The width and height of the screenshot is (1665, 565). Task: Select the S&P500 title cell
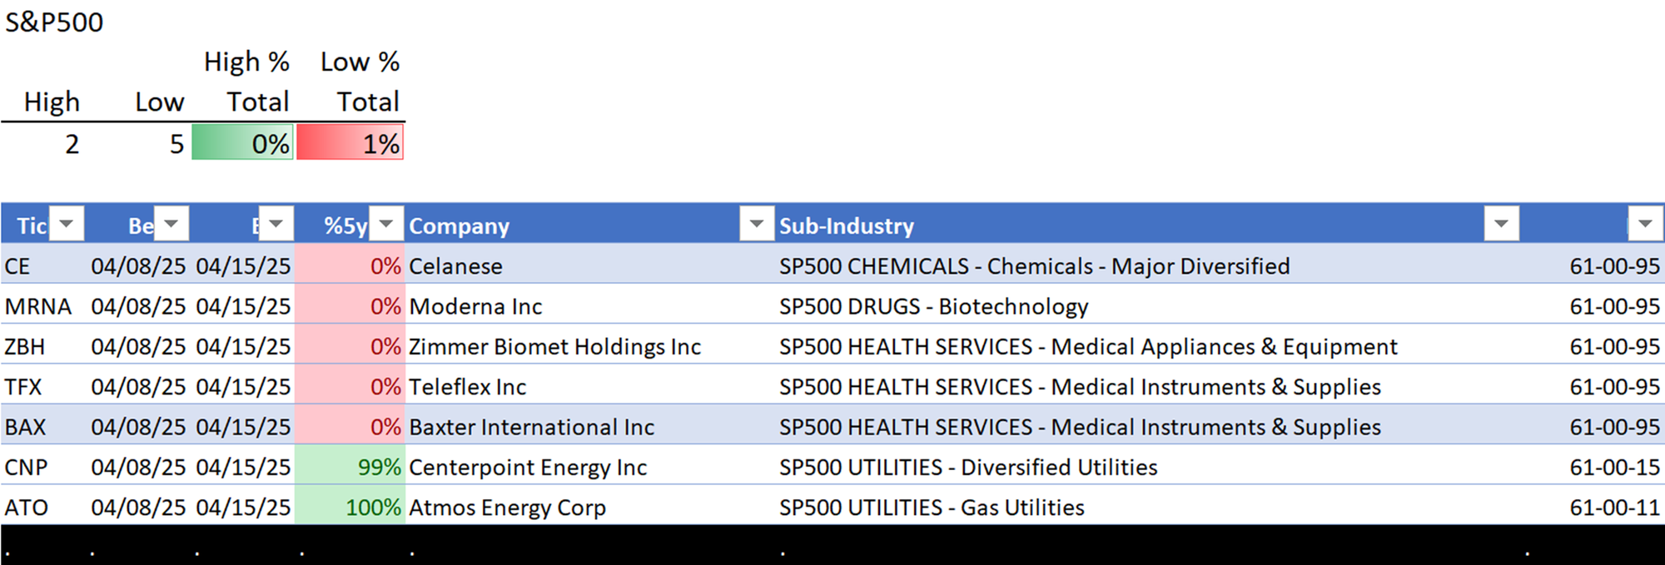coord(54,22)
